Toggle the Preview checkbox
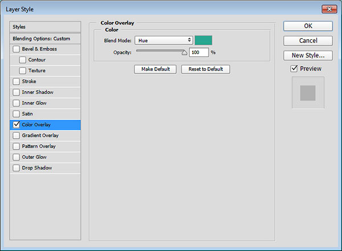The width and height of the screenshot is (342, 251). click(x=294, y=69)
